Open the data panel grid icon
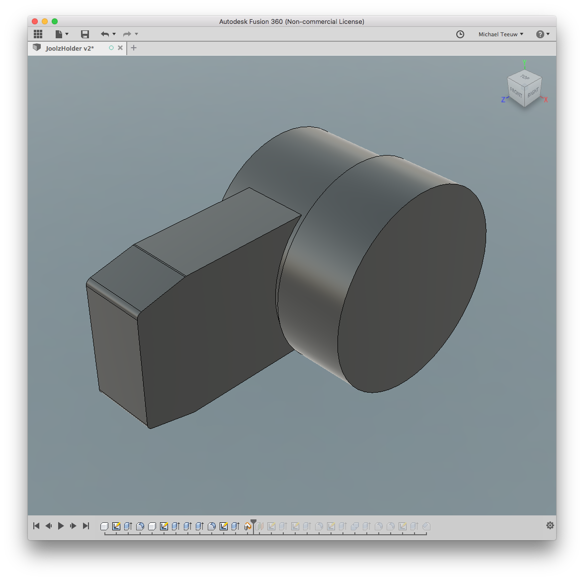This screenshot has width=584, height=580. [x=38, y=34]
